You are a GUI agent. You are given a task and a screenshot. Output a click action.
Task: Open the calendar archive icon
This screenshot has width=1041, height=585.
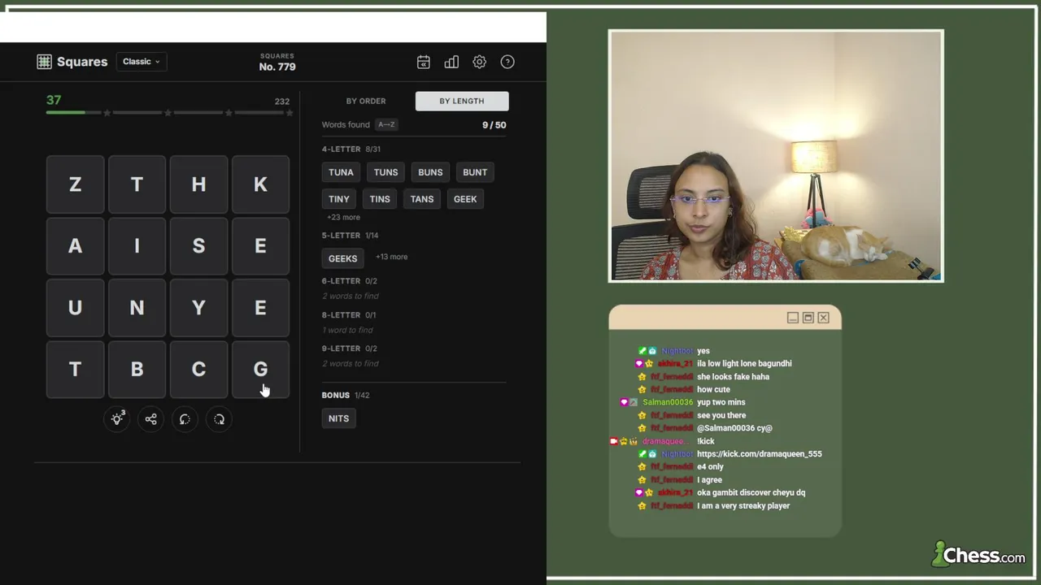[x=424, y=62]
